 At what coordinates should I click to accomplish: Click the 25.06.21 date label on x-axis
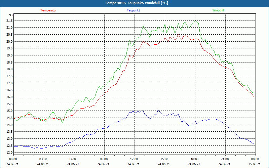coord(255,164)
